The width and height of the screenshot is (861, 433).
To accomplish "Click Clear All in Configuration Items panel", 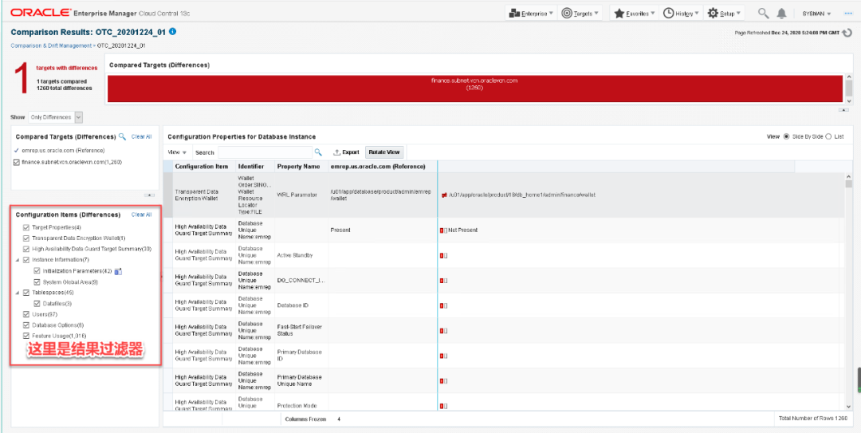I will pyautogui.click(x=141, y=215).
